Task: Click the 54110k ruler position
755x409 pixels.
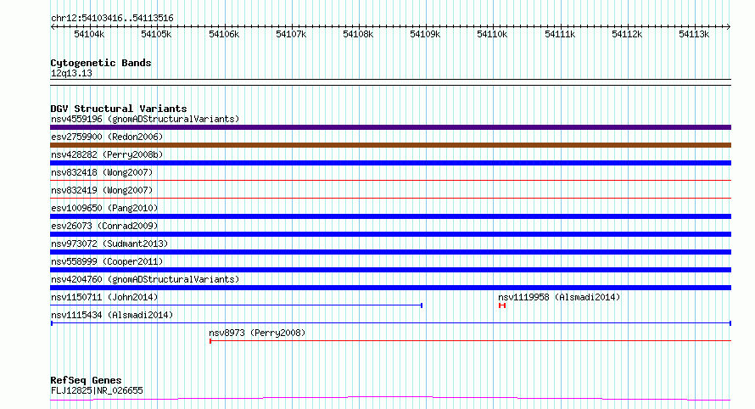Action: (492, 34)
